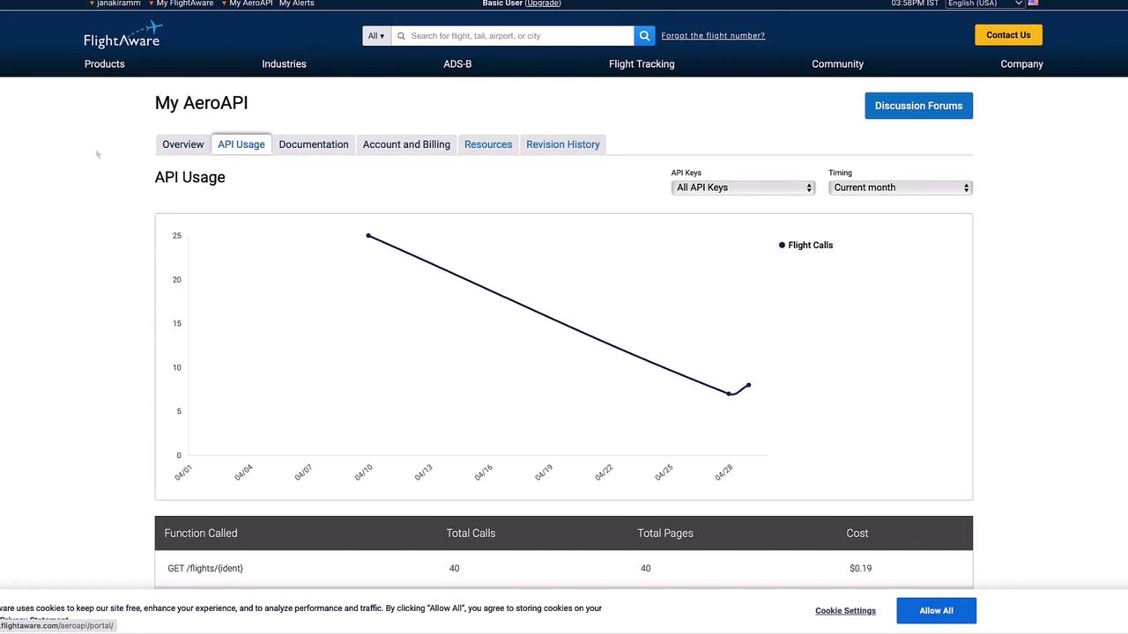Open the Documentation tab

(x=314, y=144)
